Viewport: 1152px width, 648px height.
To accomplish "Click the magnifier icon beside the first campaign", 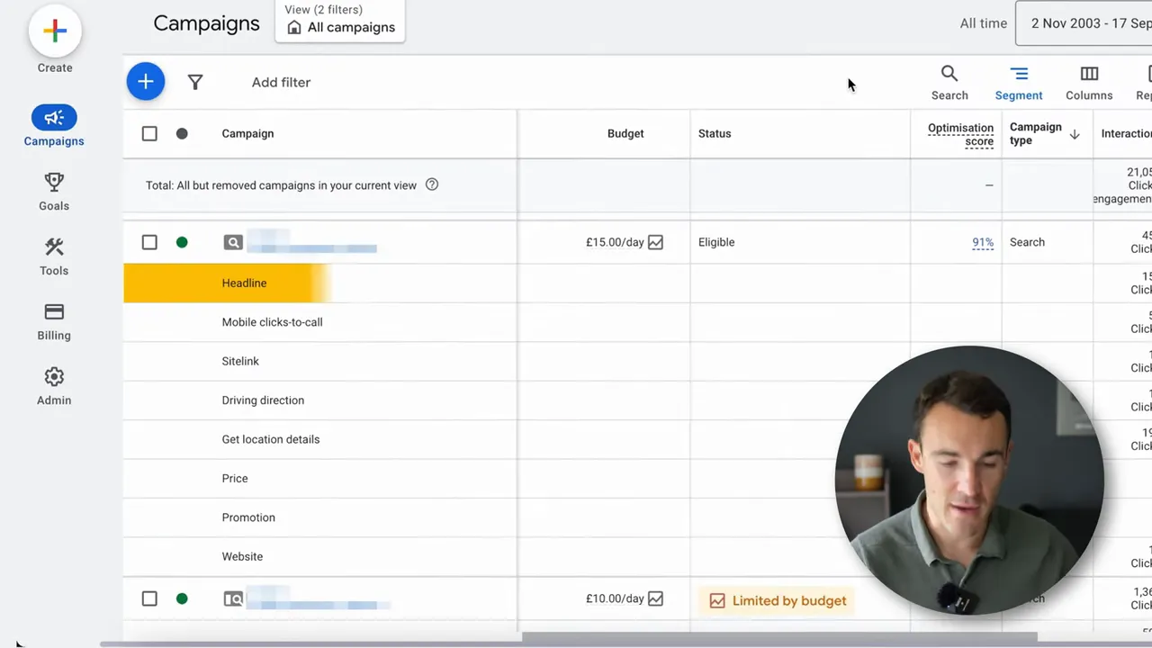I will tap(233, 242).
